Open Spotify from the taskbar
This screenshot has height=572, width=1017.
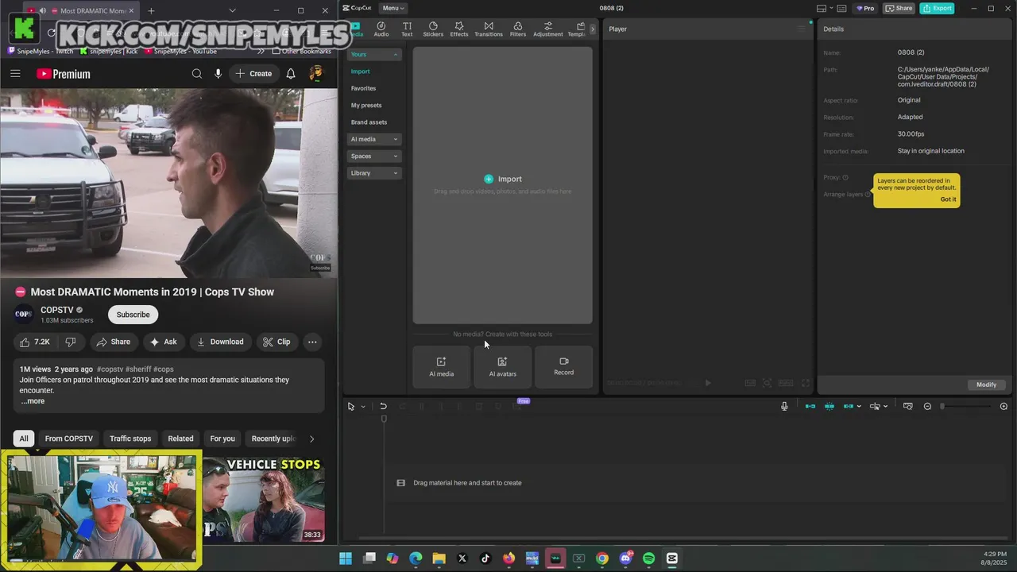tap(648, 558)
